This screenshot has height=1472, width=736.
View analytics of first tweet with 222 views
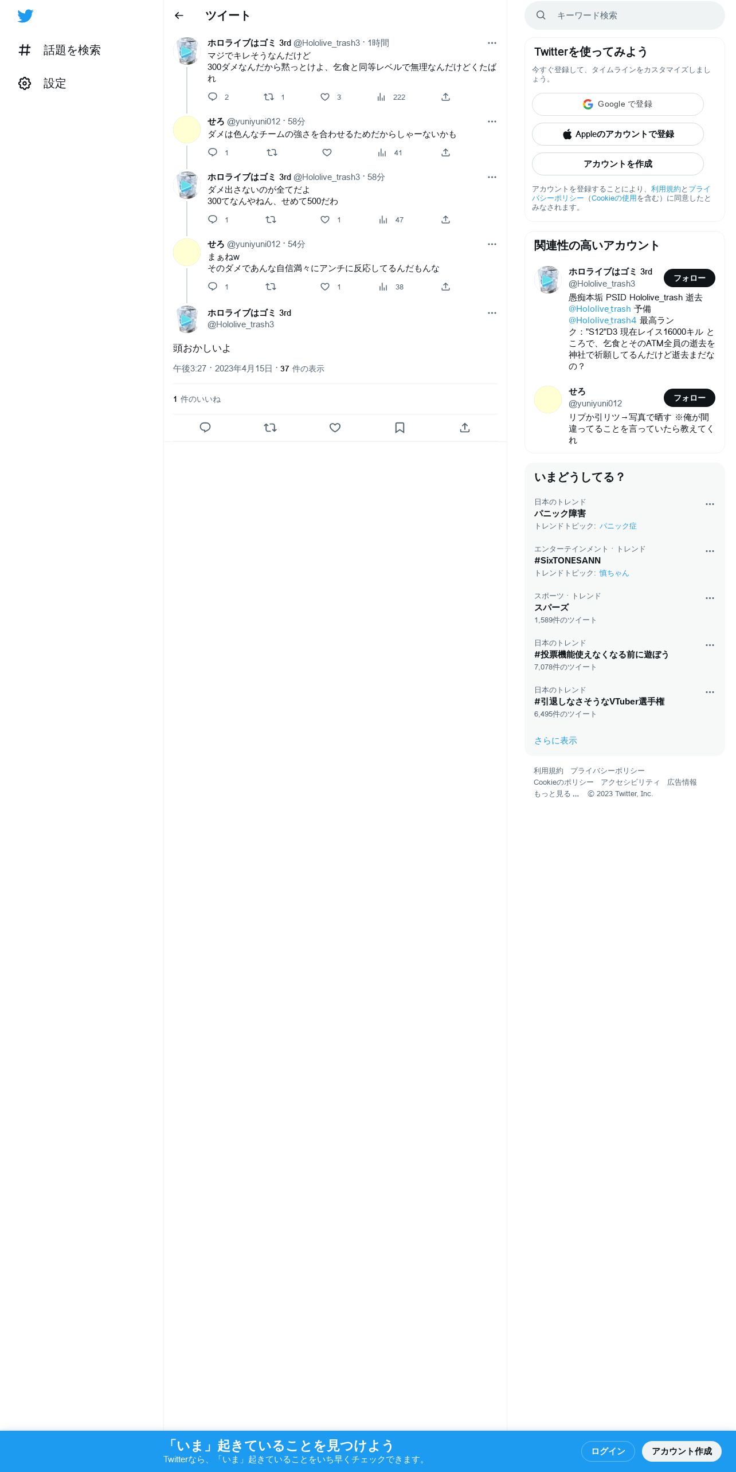pyautogui.click(x=391, y=97)
